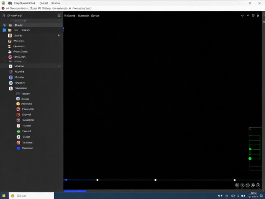Open the first chevron dropdown in the viewport header
This screenshot has width=265, height=199.
[242, 15]
